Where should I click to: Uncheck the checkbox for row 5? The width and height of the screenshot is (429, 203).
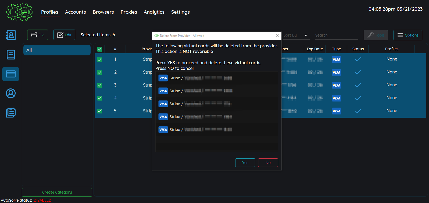[100, 111]
